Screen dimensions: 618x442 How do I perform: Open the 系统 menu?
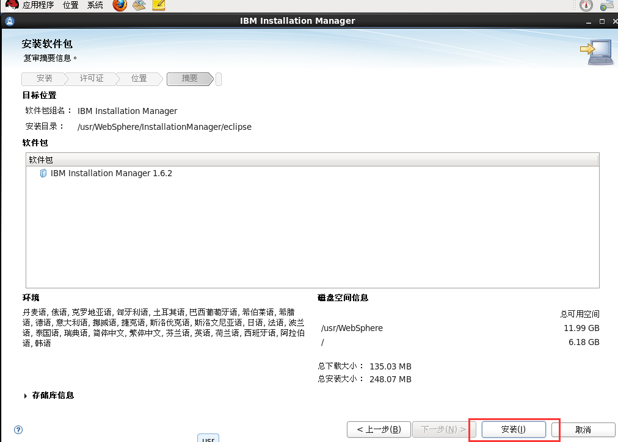click(95, 5)
